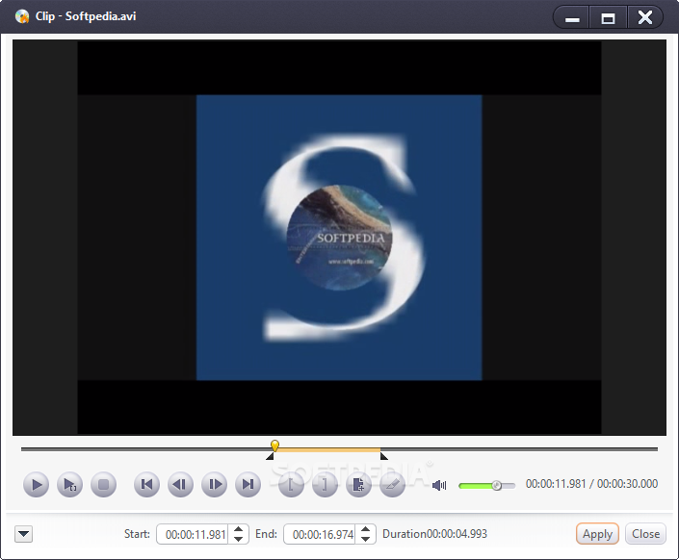This screenshot has height=560, width=679.
Task: Mute audio with the speaker icon
Action: coord(439,485)
